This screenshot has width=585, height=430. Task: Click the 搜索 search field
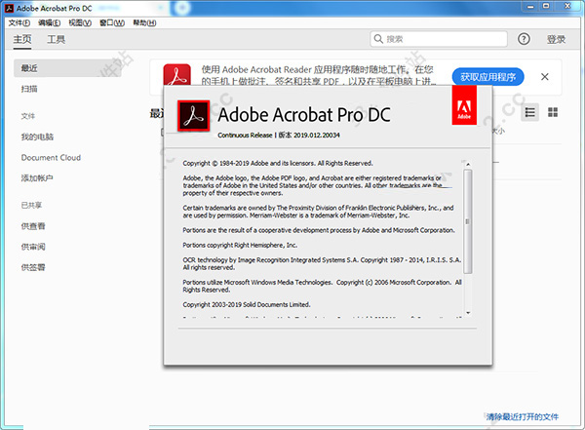439,39
